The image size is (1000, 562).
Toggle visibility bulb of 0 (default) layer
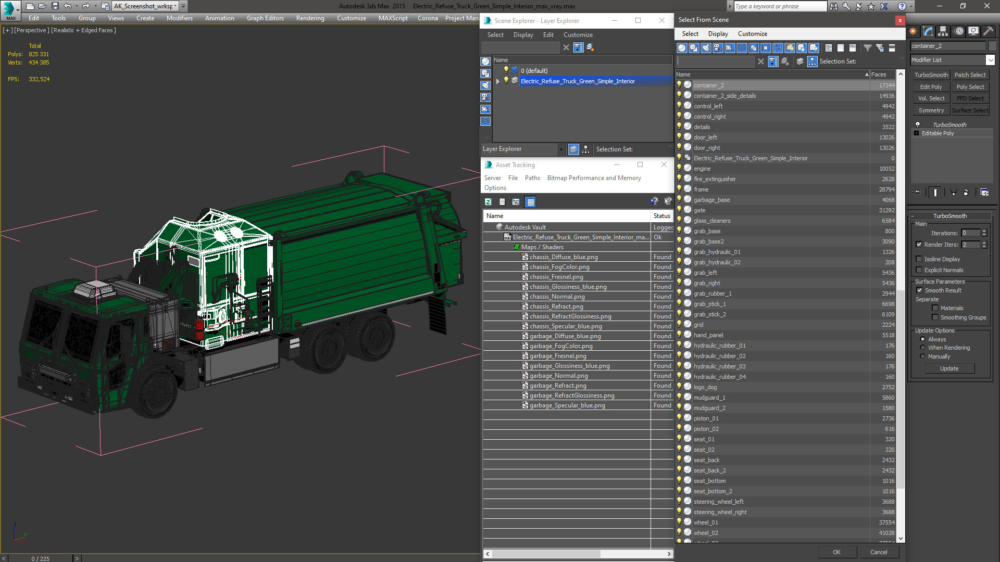click(505, 70)
